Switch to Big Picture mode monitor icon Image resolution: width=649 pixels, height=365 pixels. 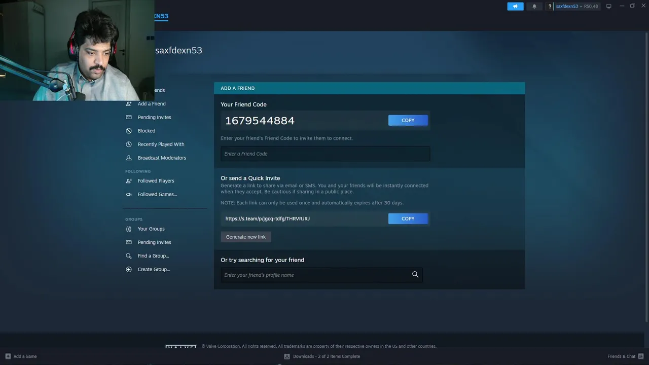tap(609, 7)
